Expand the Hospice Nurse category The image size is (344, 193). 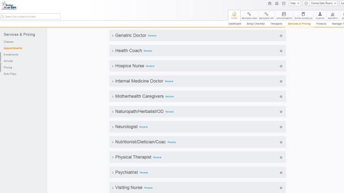click(113, 66)
